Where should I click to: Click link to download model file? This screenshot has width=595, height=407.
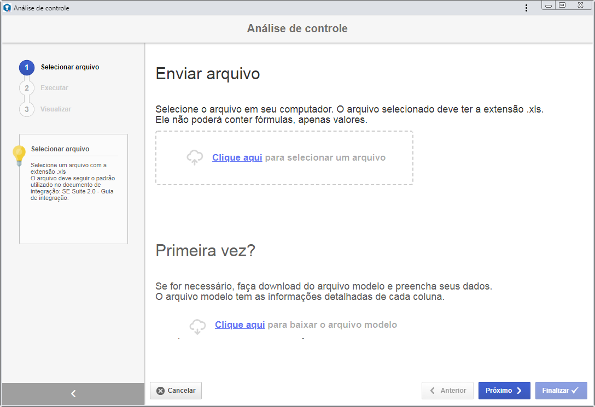point(240,325)
